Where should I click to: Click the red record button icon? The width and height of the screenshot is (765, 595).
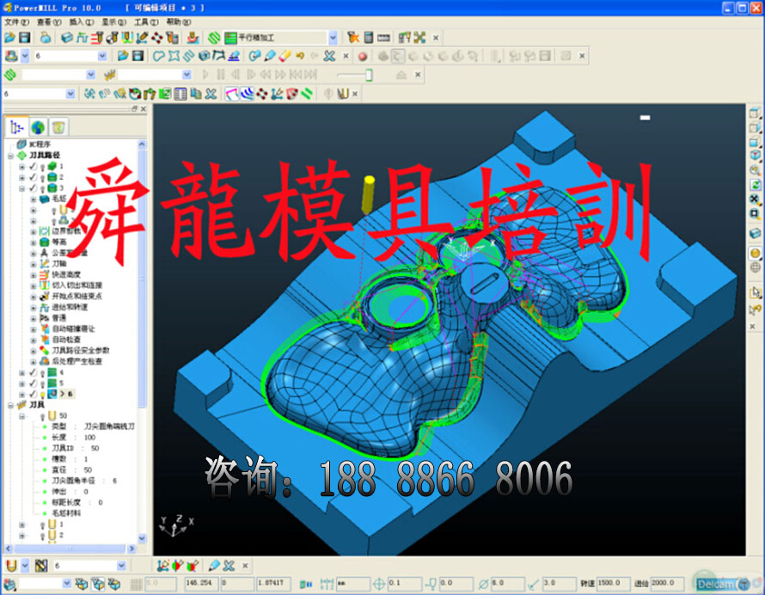(x=362, y=56)
